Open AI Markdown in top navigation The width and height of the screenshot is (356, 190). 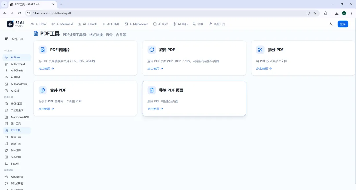pyautogui.click(x=136, y=24)
